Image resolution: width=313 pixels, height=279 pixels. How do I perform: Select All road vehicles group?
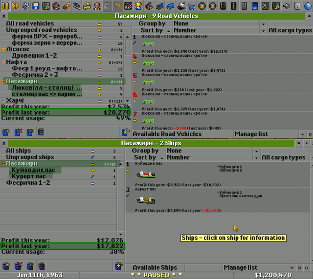click(66, 23)
